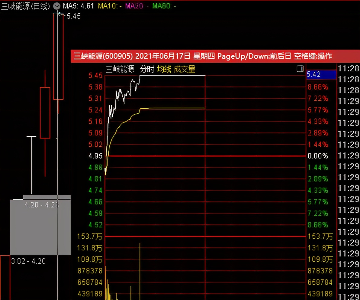Click the blue highlighted 5.42 price box
This screenshot has height=300, width=360.
coord(321,74)
